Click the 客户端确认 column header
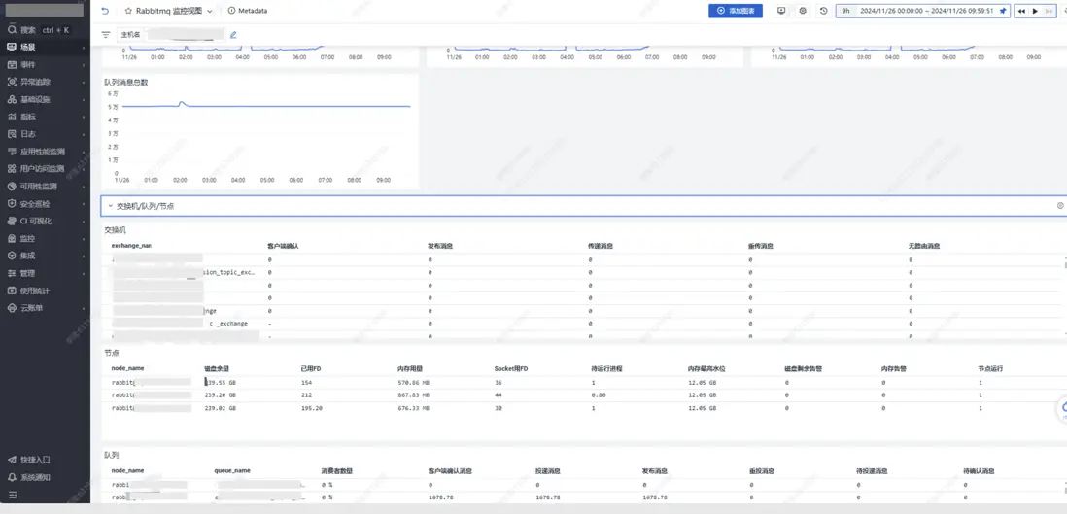This screenshot has width=1067, height=514. click(283, 245)
